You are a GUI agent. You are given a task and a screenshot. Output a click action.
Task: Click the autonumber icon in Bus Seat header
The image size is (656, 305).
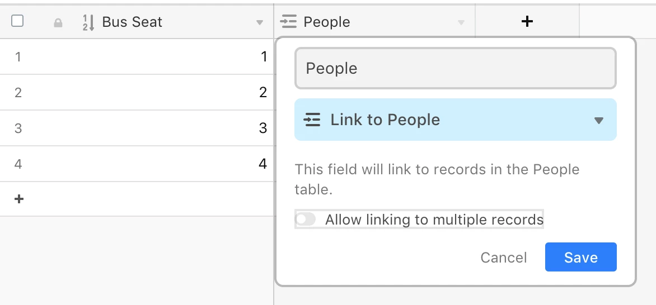(x=88, y=22)
